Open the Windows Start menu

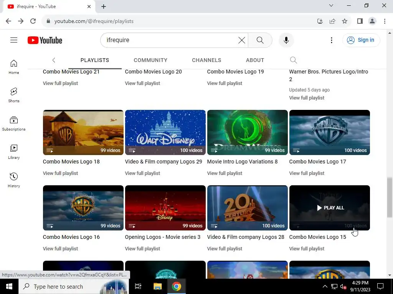[9, 286]
